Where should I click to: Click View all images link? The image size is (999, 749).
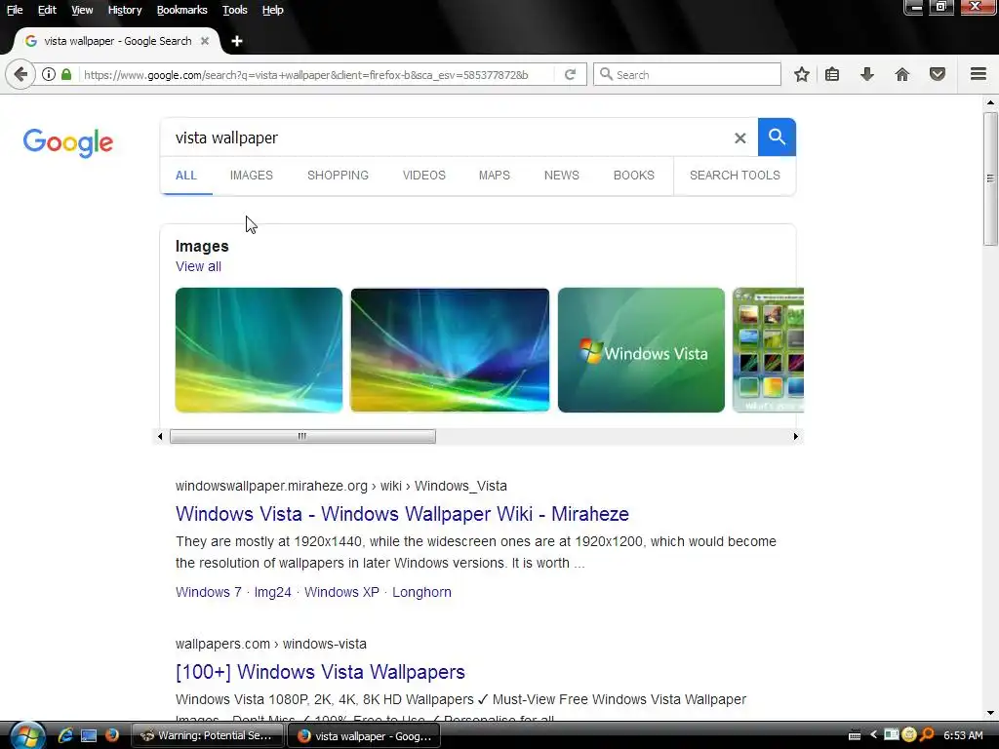coord(198,266)
